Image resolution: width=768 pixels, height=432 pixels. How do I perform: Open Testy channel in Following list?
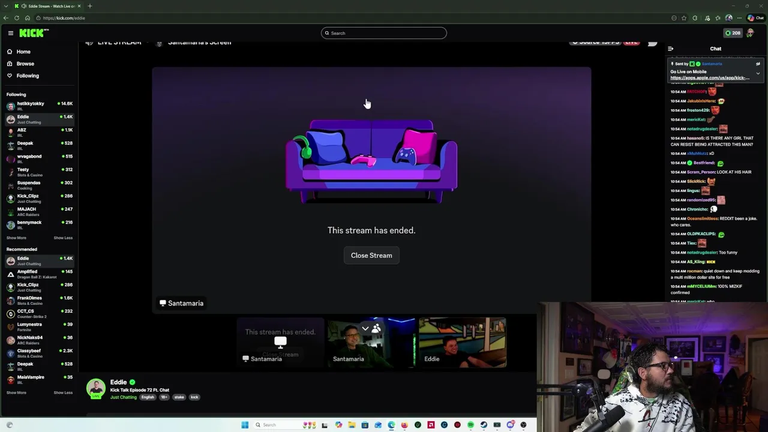click(40, 172)
